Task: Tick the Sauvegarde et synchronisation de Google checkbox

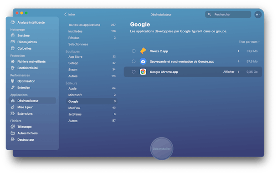Action: click(133, 61)
